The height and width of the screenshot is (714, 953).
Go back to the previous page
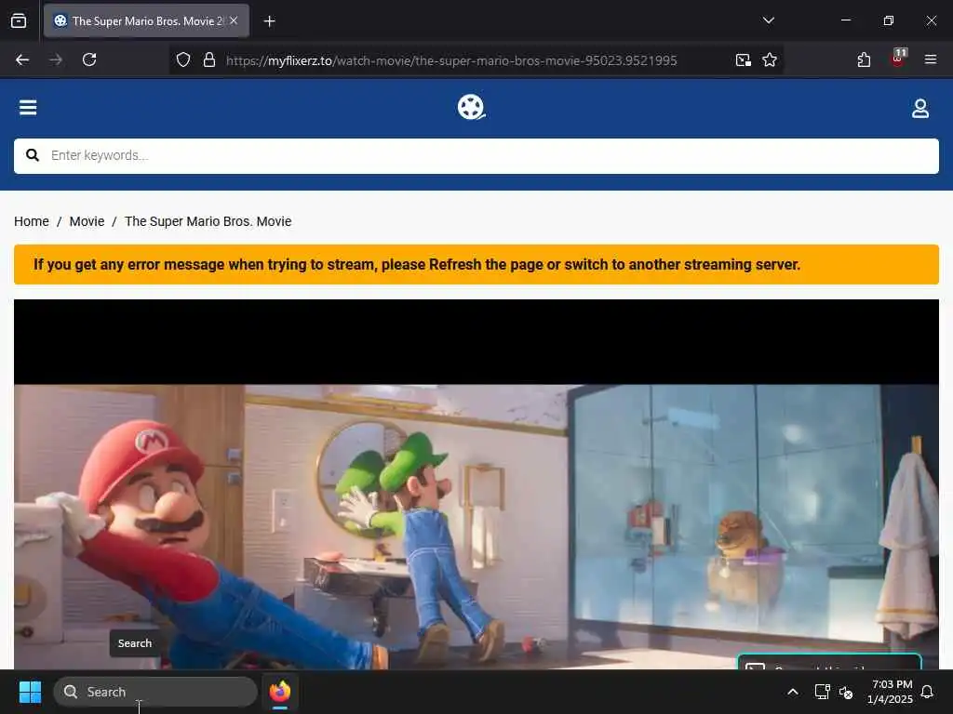point(22,59)
